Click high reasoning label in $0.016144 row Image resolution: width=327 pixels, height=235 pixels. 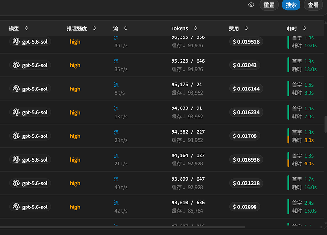75,89
